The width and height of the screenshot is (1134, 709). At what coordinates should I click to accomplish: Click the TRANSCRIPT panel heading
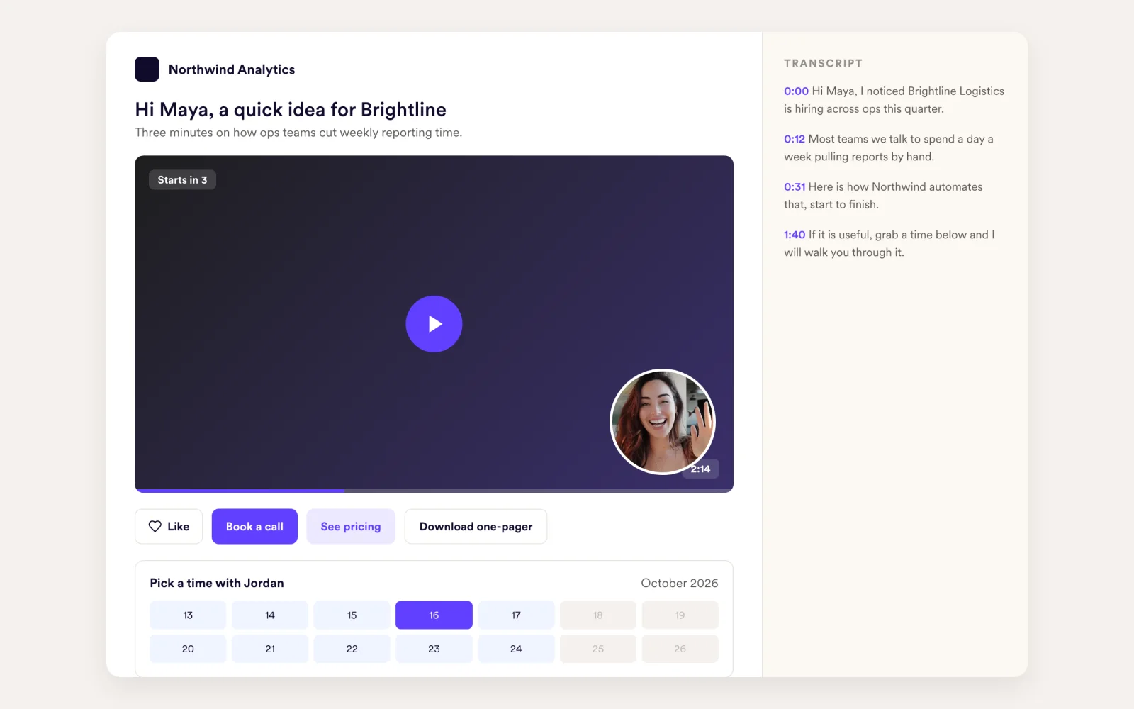pyautogui.click(x=824, y=63)
